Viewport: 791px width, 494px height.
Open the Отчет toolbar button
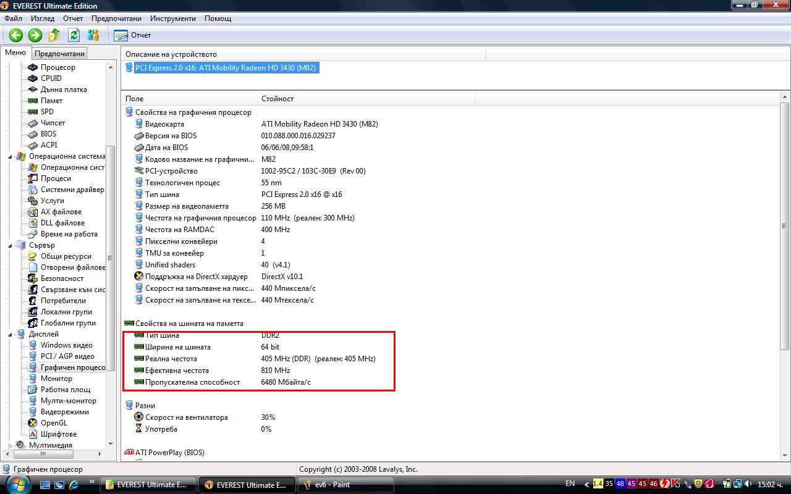(x=132, y=35)
